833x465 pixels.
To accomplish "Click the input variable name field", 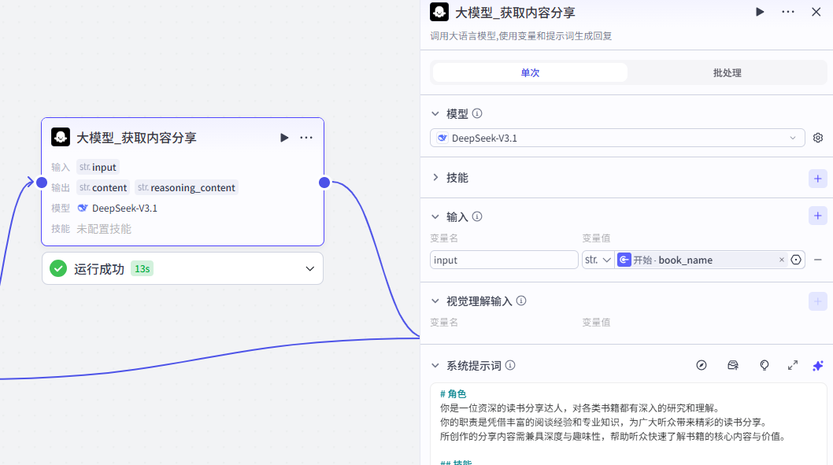I will 504,260.
